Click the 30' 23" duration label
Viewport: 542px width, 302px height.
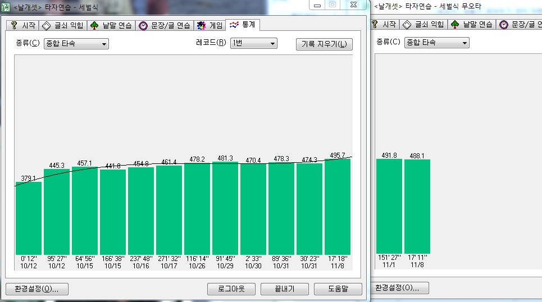click(309, 258)
